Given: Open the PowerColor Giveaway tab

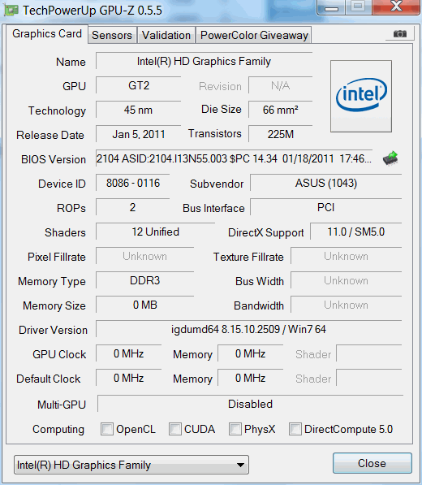Looking at the screenshot, I should tap(254, 35).
